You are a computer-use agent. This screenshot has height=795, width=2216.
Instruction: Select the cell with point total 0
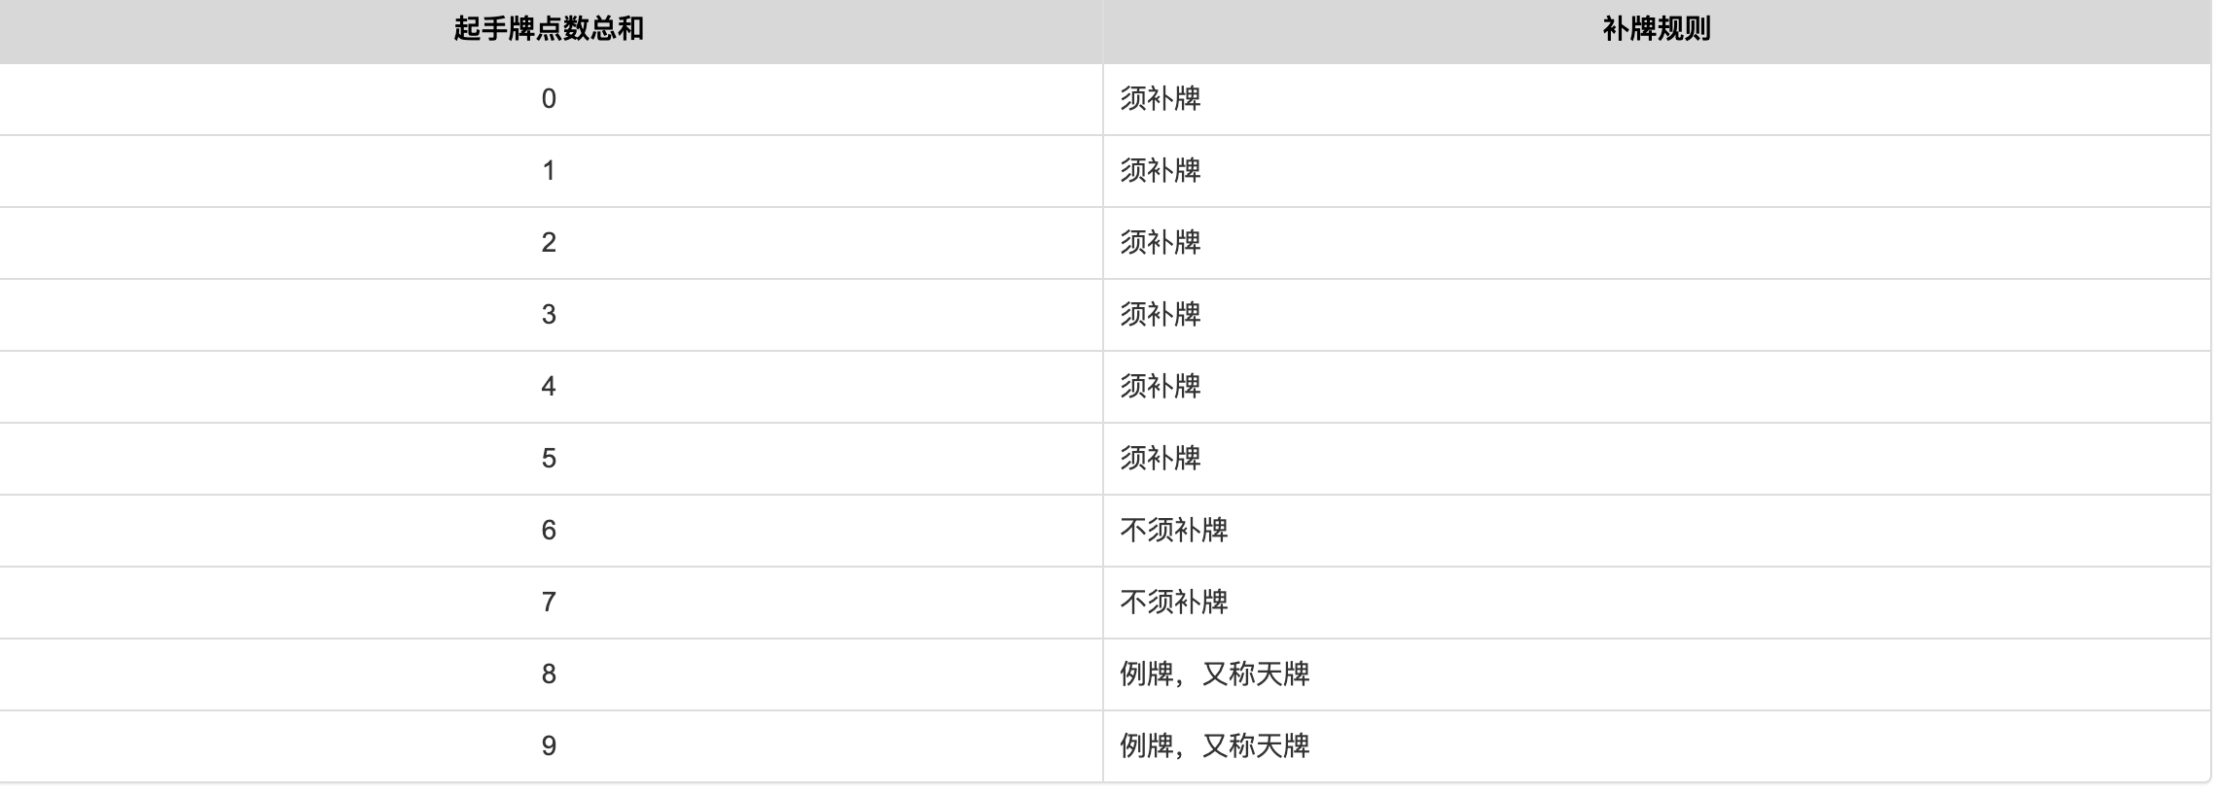[549, 99]
